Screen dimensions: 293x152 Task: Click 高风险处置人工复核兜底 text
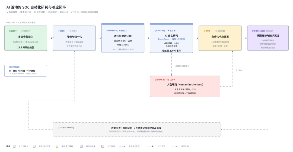pyautogui.click(x=185, y=93)
